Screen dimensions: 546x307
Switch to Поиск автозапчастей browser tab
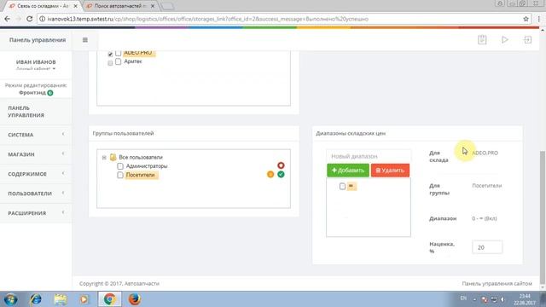click(120, 6)
